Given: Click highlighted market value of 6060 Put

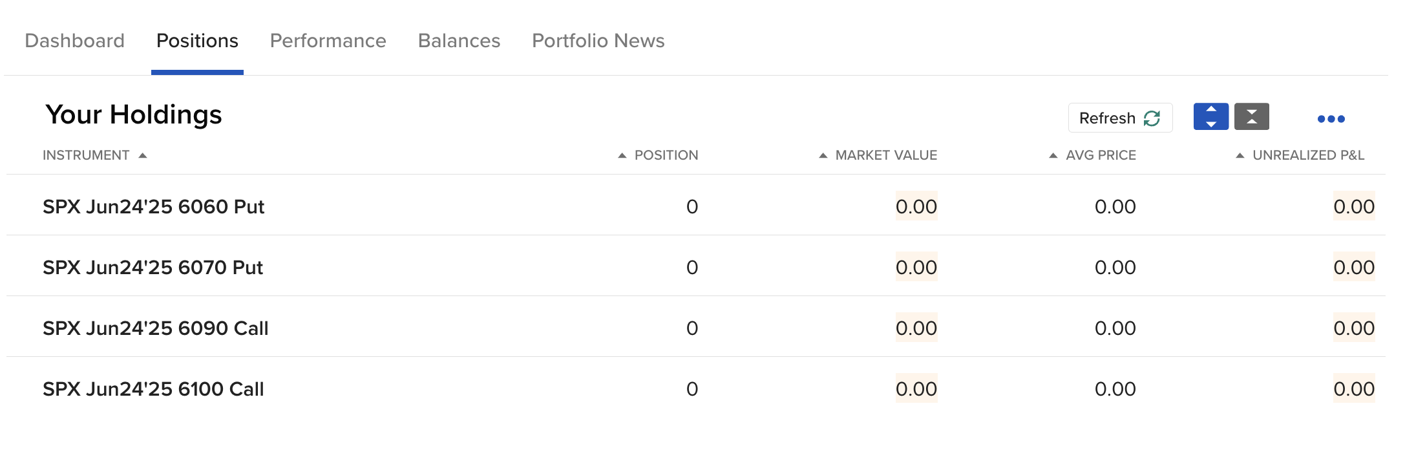Looking at the screenshot, I should [x=916, y=207].
